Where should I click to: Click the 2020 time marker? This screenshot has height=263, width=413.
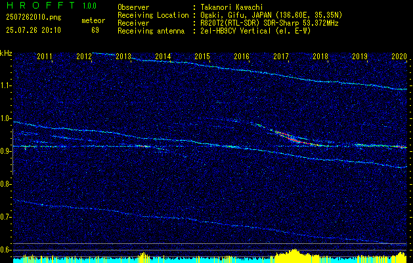coord(399,57)
